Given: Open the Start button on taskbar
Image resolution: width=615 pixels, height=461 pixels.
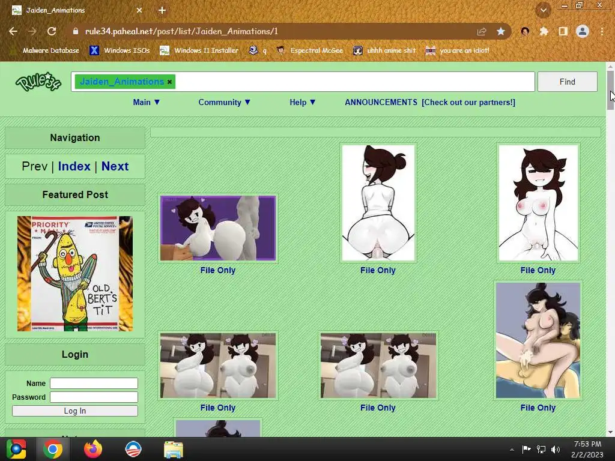Looking at the screenshot, I should (x=16, y=449).
